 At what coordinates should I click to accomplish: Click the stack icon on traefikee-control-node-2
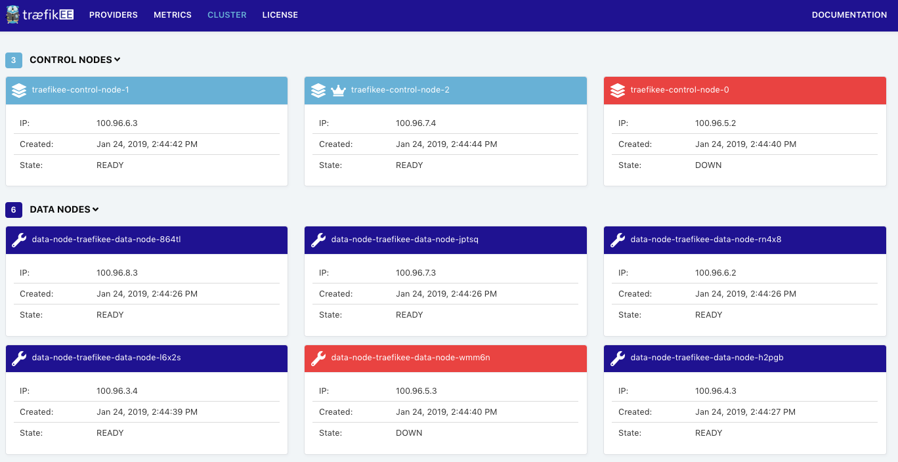pyautogui.click(x=318, y=90)
